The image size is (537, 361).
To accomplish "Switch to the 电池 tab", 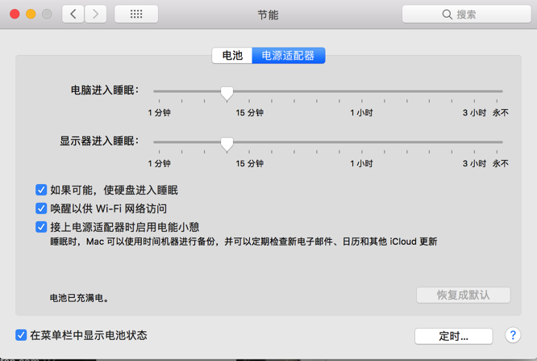I will (232, 56).
